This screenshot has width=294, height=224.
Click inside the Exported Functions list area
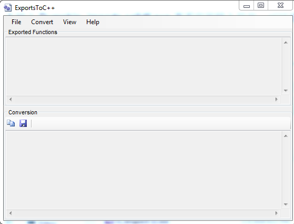pyautogui.click(x=144, y=67)
